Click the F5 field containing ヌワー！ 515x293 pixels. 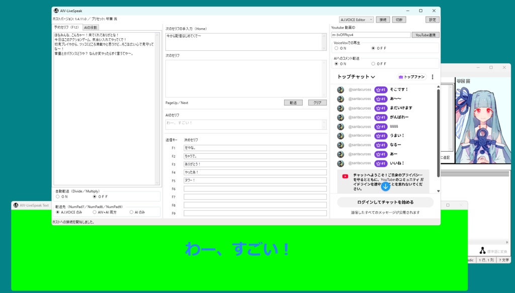click(255, 180)
